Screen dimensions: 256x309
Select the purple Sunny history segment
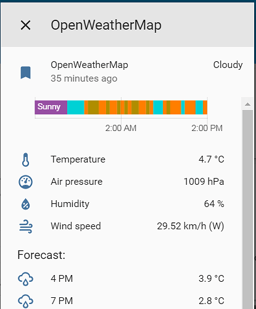[x=51, y=108]
